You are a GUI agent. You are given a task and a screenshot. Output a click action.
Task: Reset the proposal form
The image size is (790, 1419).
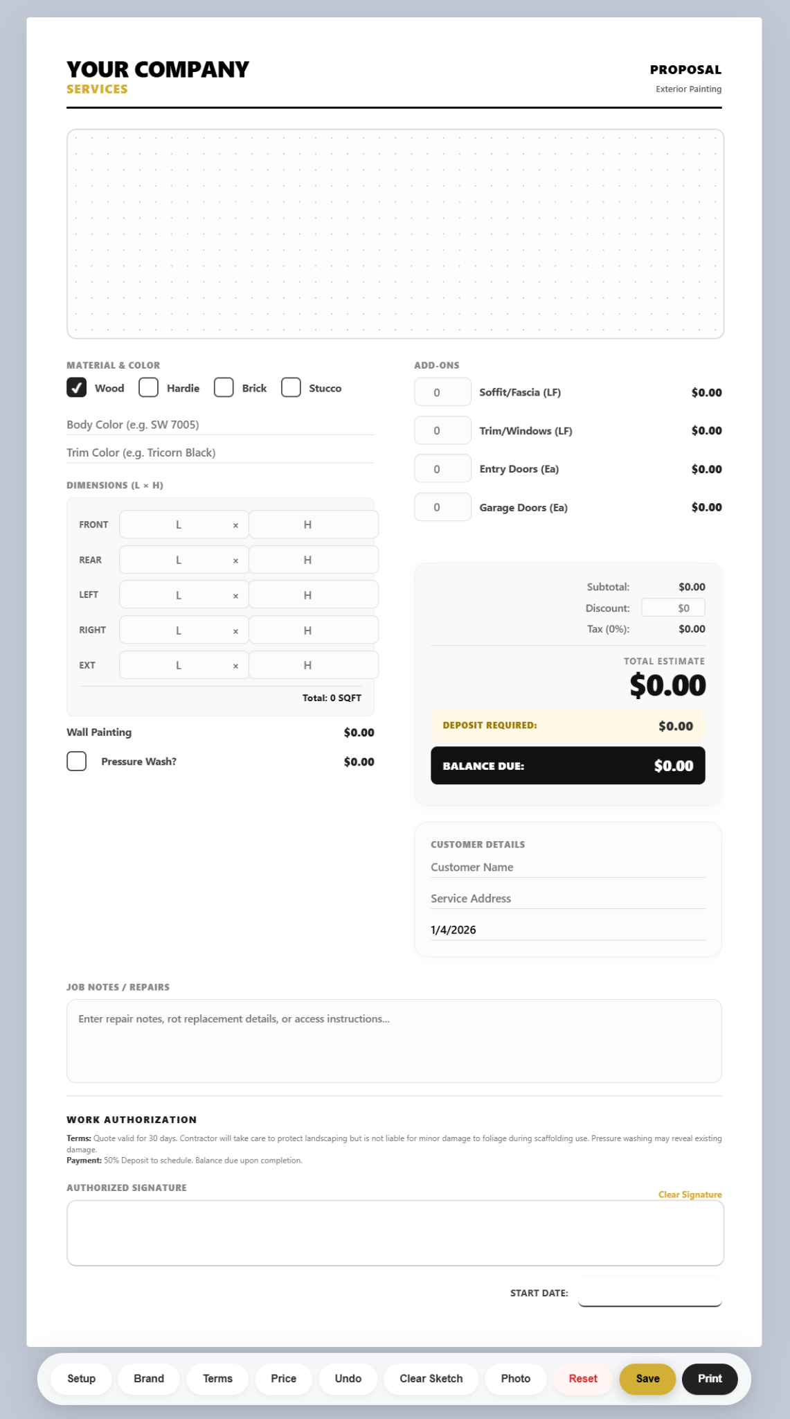(x=582, y=1378)
